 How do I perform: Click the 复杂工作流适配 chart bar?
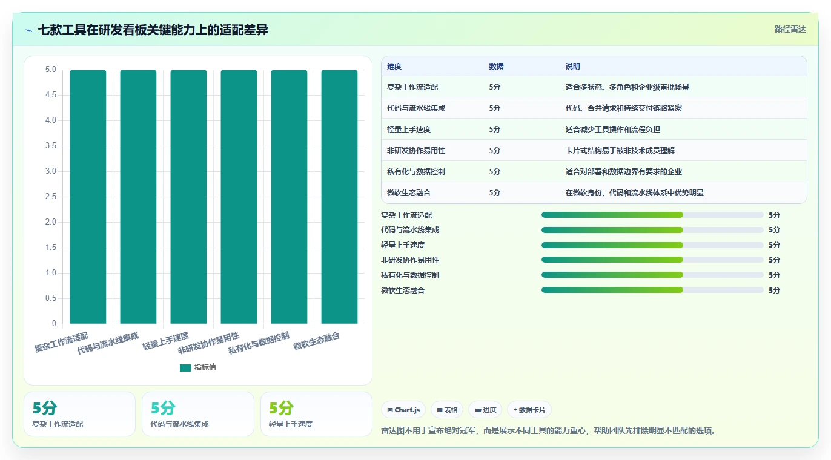pyautogui.click(x=88, y=197)
